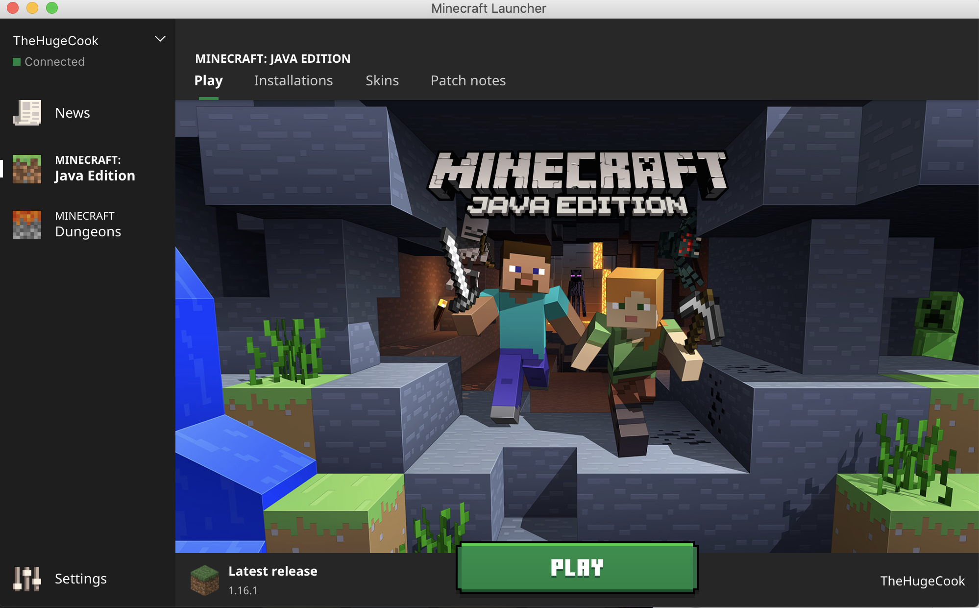This screenshot has height=608, width=979.
Task: Click the Latest release grass block icon
Action: click(x=204, y=580)
